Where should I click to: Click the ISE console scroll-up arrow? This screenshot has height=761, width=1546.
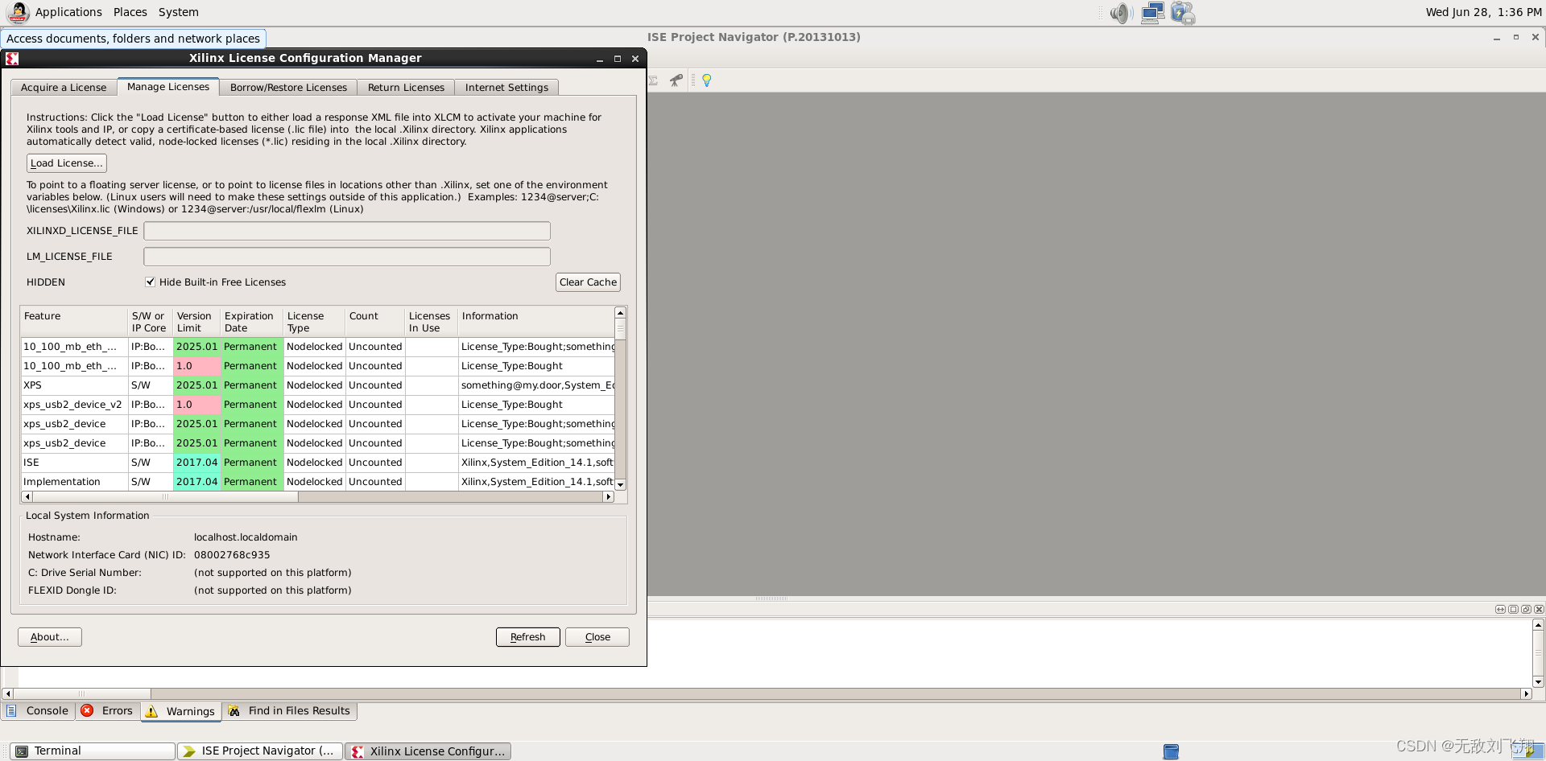(x=1538, y=625)
